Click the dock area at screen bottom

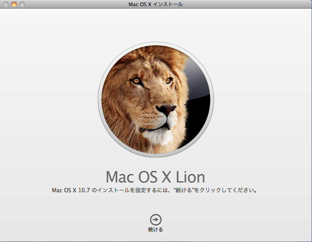click(x=156, y=240)
